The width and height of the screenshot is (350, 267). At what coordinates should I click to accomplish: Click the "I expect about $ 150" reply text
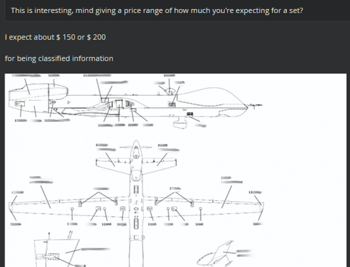tap(40, 37)
